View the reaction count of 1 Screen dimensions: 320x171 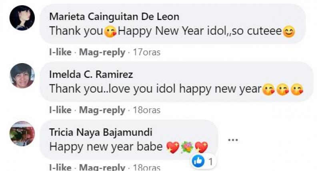210,161
